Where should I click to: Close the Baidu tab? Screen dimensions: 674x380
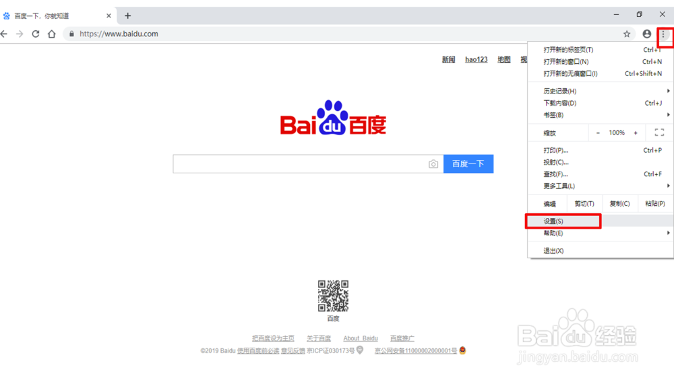[109, 16]
